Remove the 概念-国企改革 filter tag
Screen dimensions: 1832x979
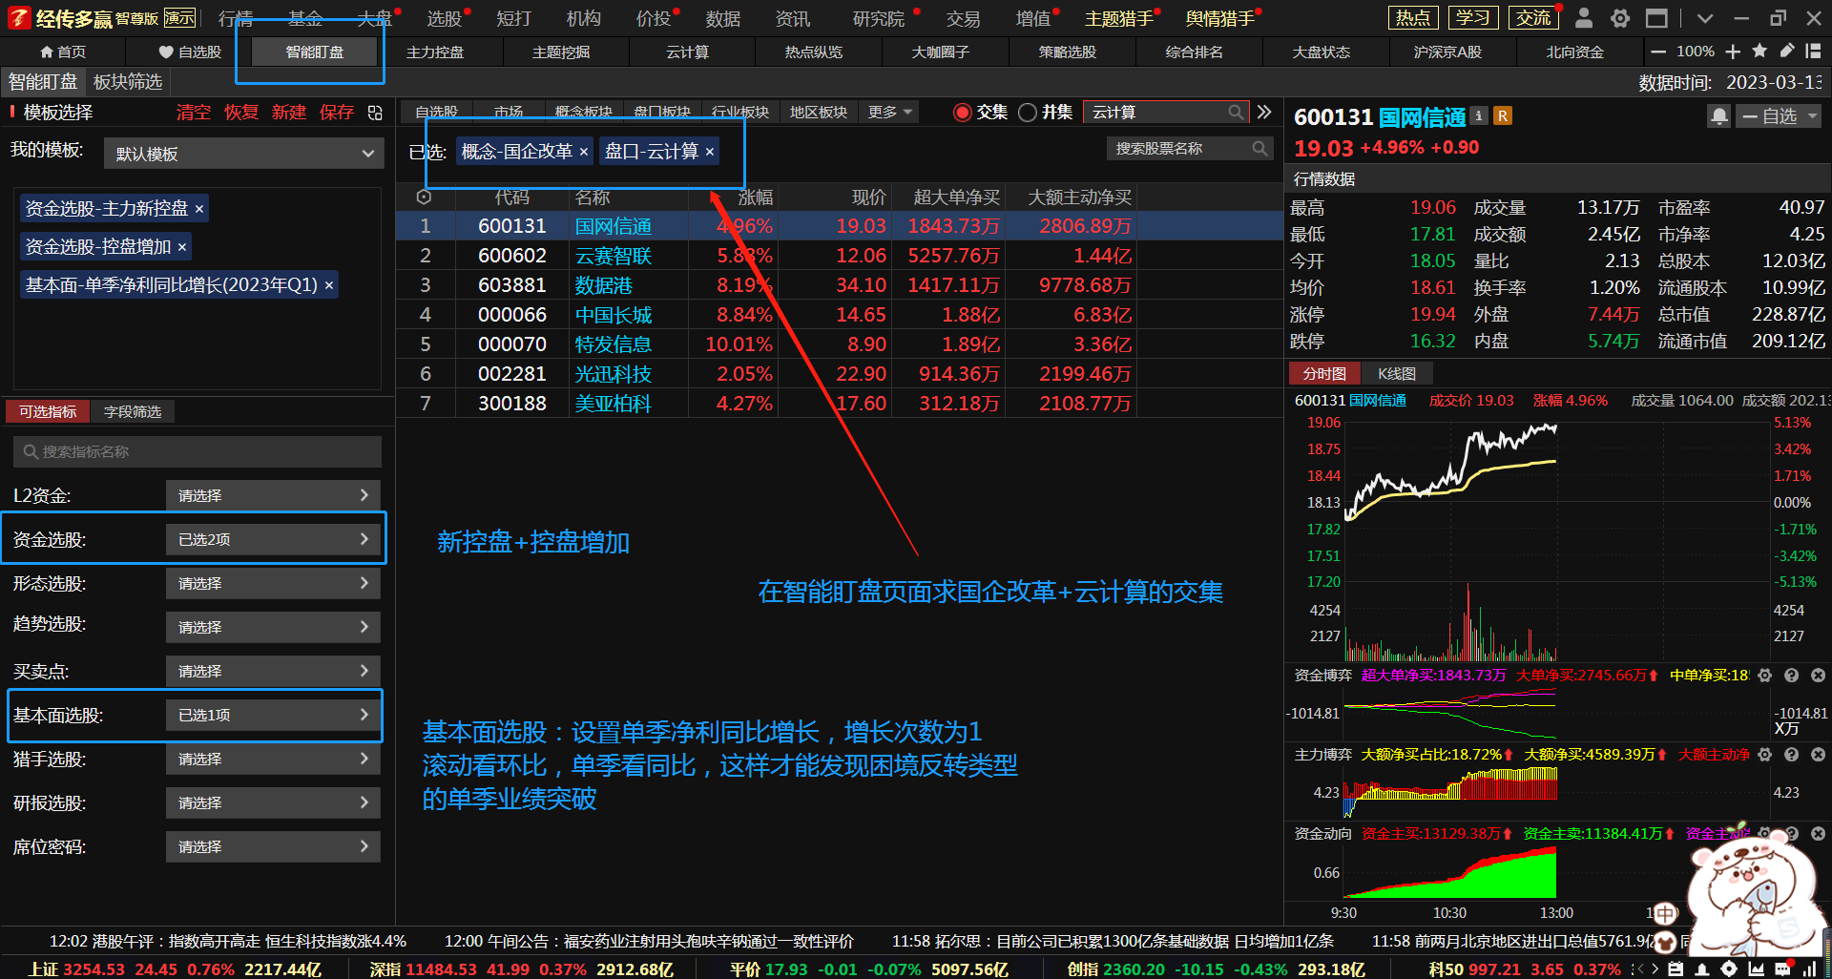point(584,152)
